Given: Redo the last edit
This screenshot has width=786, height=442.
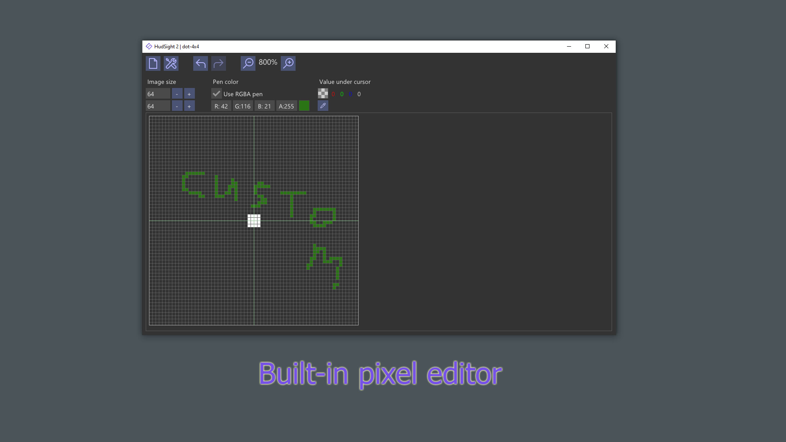Looking at the screenshot, I should (x=219, y=63).
